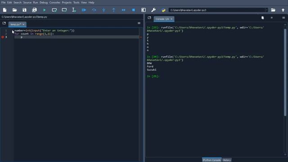Continue execution until next breakpoint
288x162 pixels.
click(x=124, y=10)
